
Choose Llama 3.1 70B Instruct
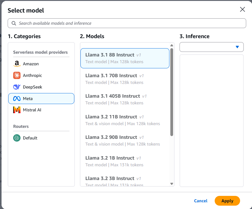(125, 79)
